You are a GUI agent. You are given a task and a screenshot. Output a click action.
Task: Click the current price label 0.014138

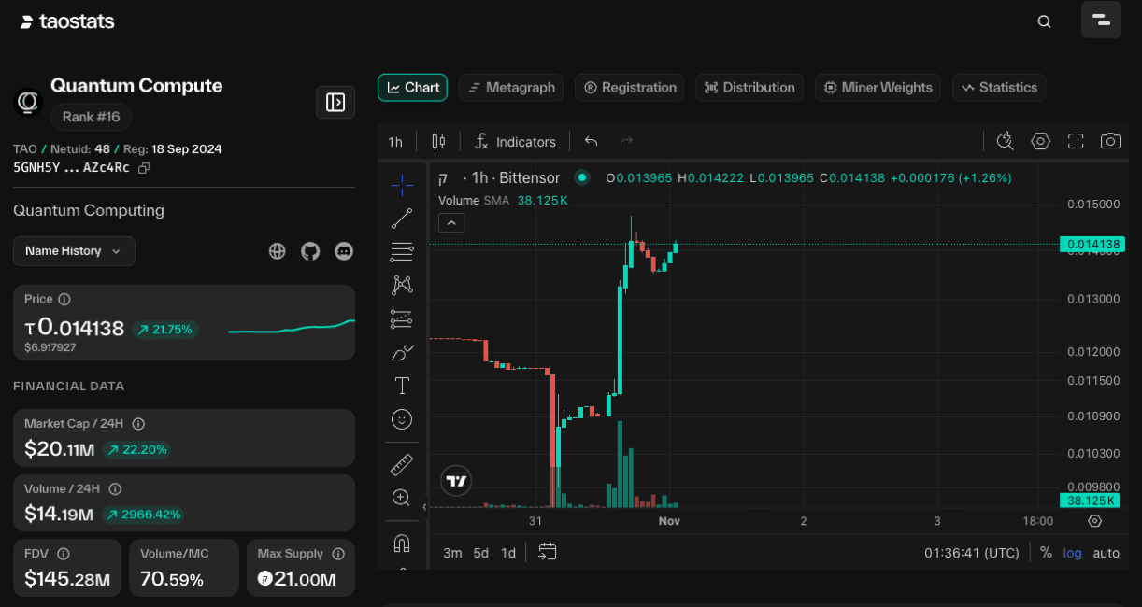pos(1090,245)
